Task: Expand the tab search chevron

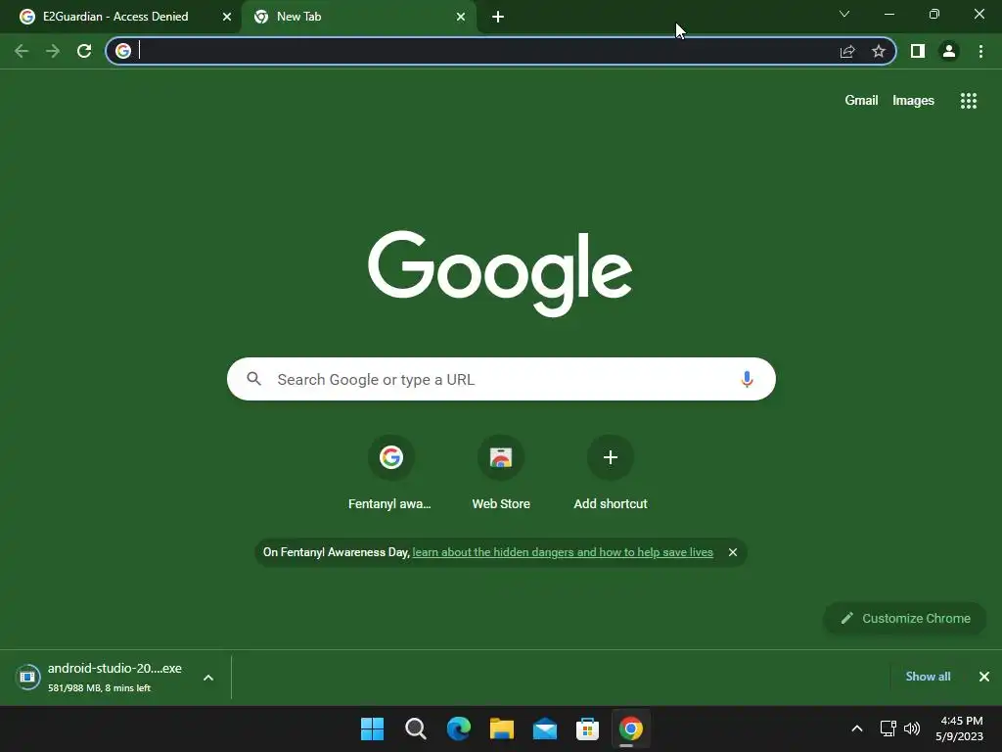Action: click(844, 14)
